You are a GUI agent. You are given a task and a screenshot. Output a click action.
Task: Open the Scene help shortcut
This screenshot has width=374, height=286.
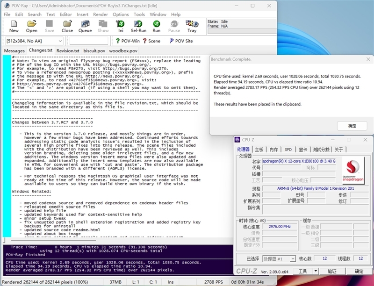pos(151,41)
